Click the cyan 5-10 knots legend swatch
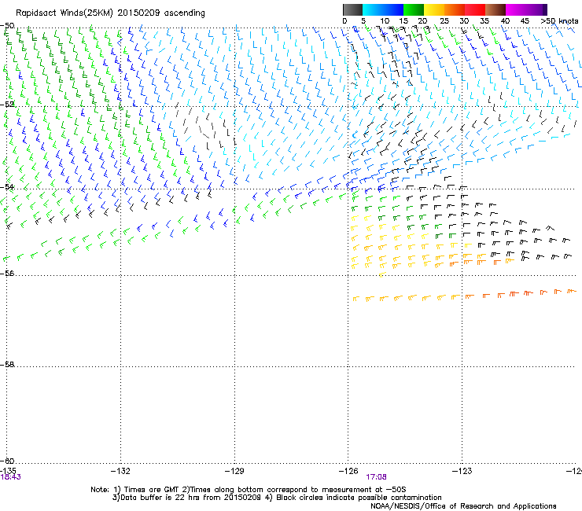Screen dimensions: 582x511 pyautogui.click(x=373, y=9)
